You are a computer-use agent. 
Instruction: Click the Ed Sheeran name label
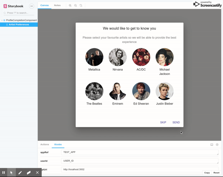click(141, 104)
